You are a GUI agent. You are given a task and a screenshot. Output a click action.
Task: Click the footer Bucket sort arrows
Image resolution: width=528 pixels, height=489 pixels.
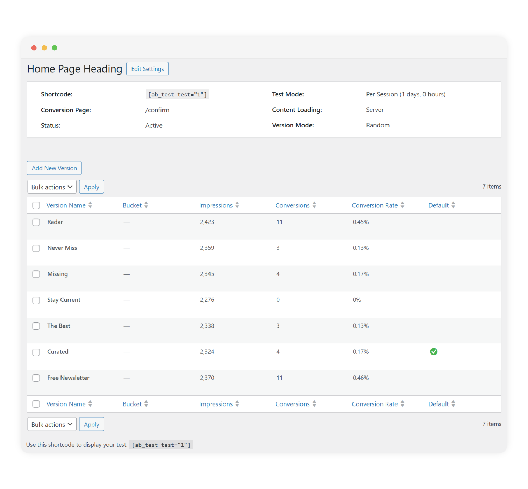pyautogui.click(x=146, y=404)
